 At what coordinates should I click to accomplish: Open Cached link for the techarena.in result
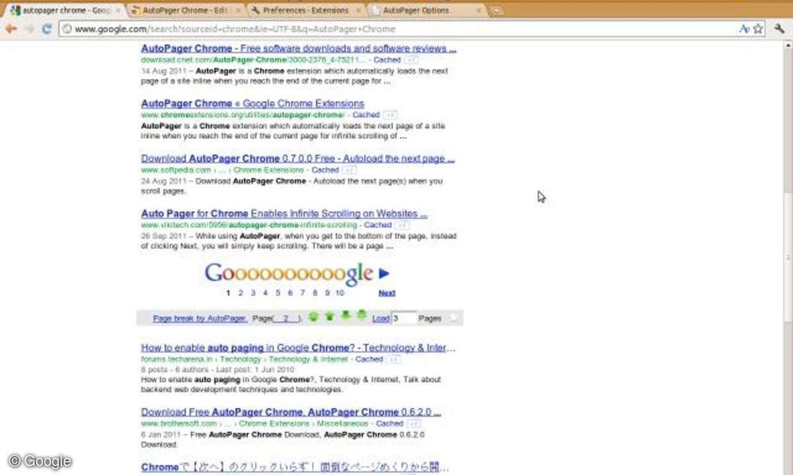click(369, 360)
